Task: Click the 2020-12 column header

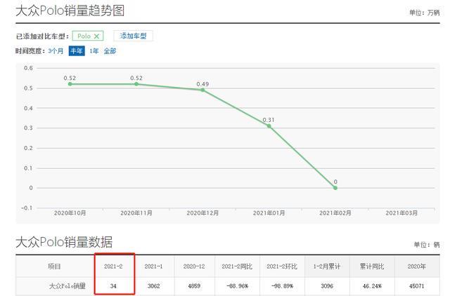Action: tap(194, 267)
